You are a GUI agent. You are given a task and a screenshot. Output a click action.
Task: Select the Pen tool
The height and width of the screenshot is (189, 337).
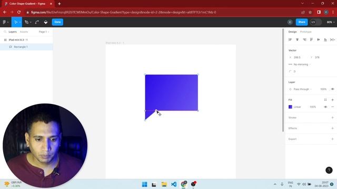[x=26, y=22]
